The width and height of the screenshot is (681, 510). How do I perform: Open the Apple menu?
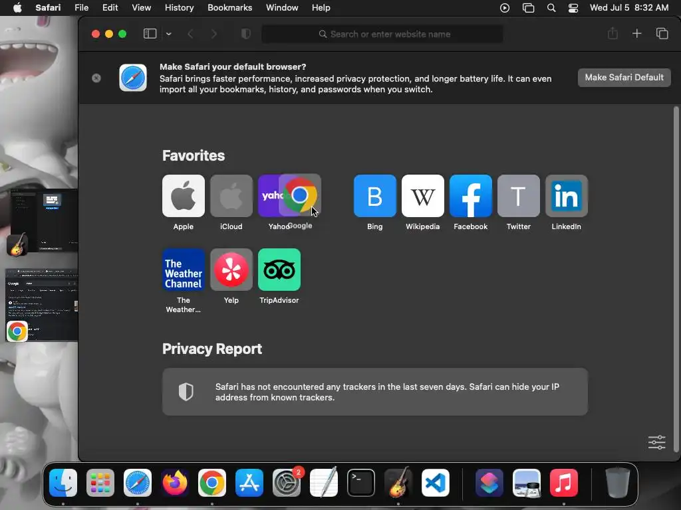click(17, 8)
